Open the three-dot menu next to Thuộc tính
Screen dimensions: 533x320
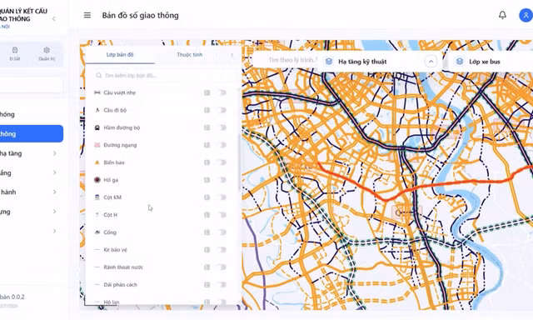tap(232, 55)
